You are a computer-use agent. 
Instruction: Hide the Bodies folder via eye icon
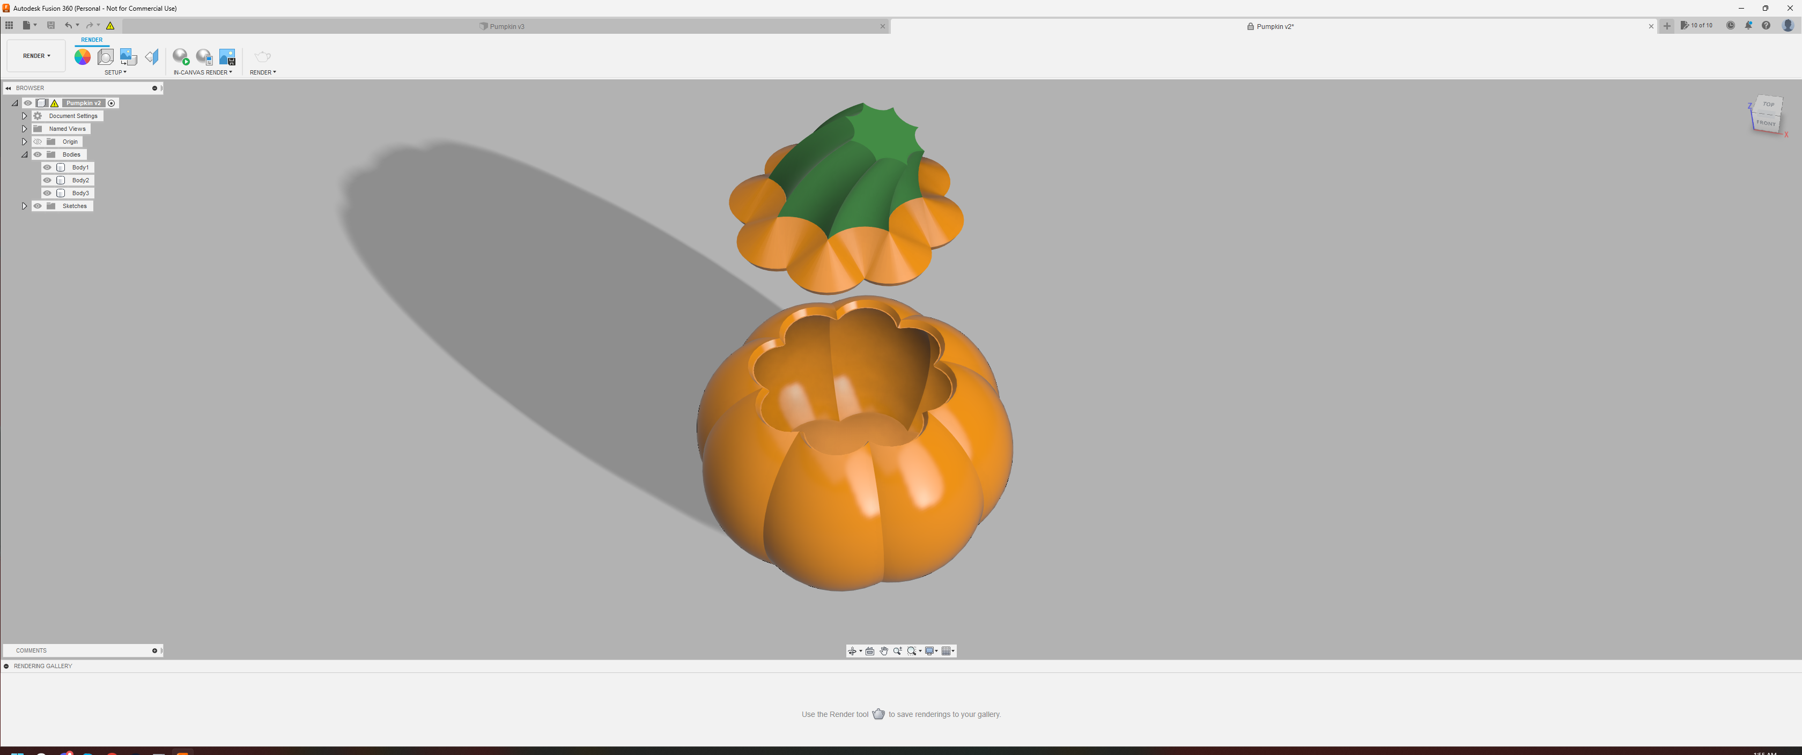[38, 154]
